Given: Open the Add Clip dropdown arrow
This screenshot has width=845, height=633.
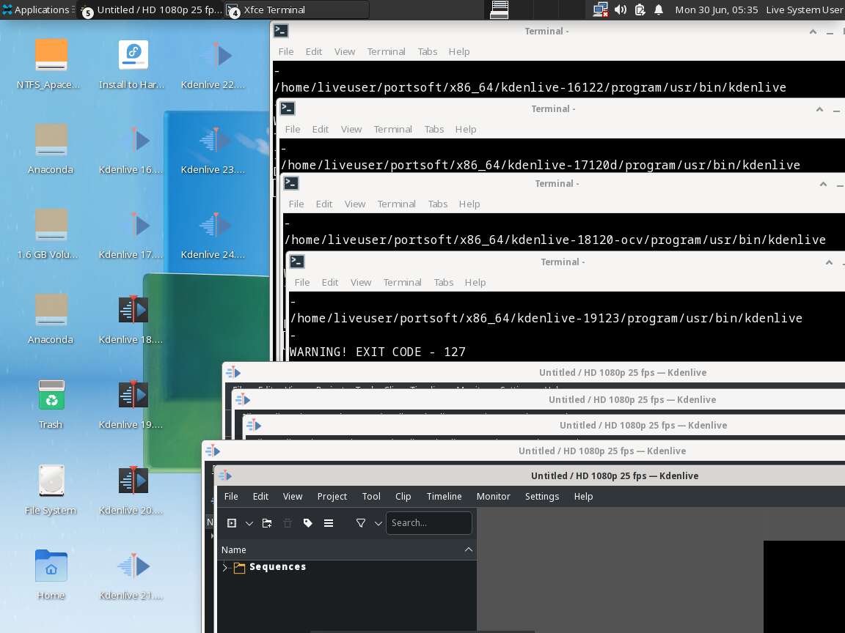Looking at the screenshot, I should (249, 523).
